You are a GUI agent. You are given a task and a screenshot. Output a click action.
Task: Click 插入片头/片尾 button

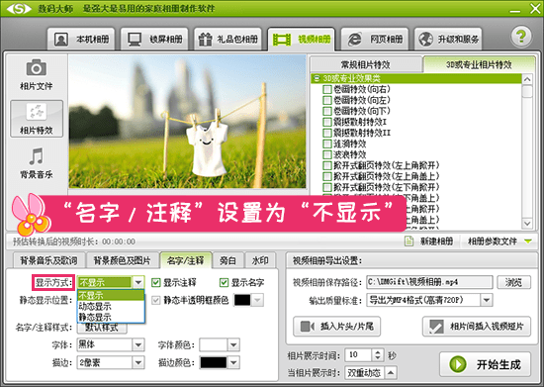pyautogui.click(x=336, y=327)
